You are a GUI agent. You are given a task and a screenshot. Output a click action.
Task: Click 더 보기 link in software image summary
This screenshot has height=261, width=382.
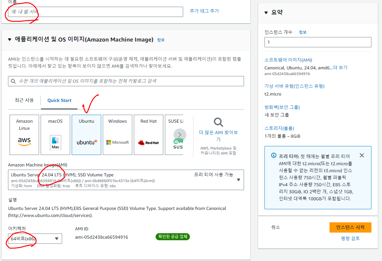(x=340, y=68)
